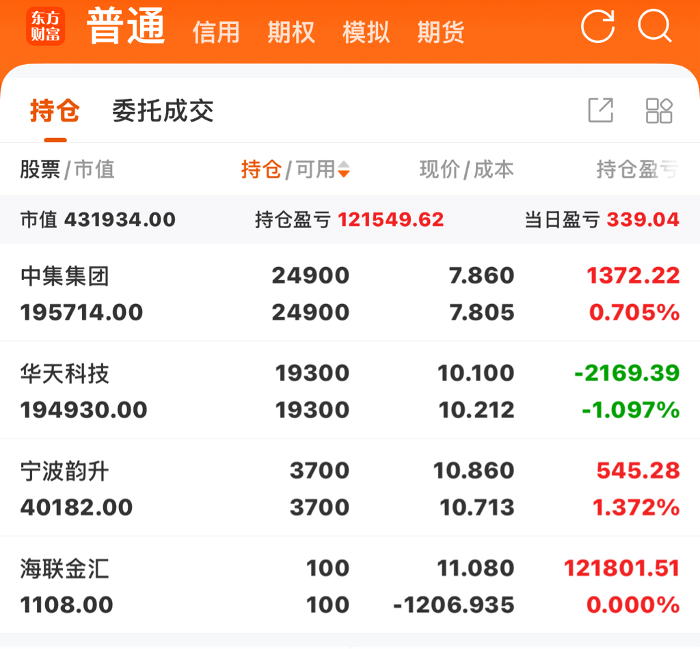Tap 华天科技 market value 194930.00
Image resolution: width=700 pixels, height=649 pixels.
coord(84,409)
